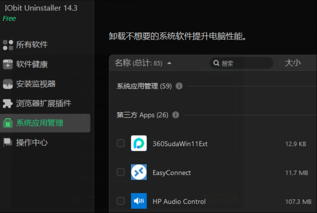
Task: Select the 所有软件 grid icon
Action: [8, 44]
